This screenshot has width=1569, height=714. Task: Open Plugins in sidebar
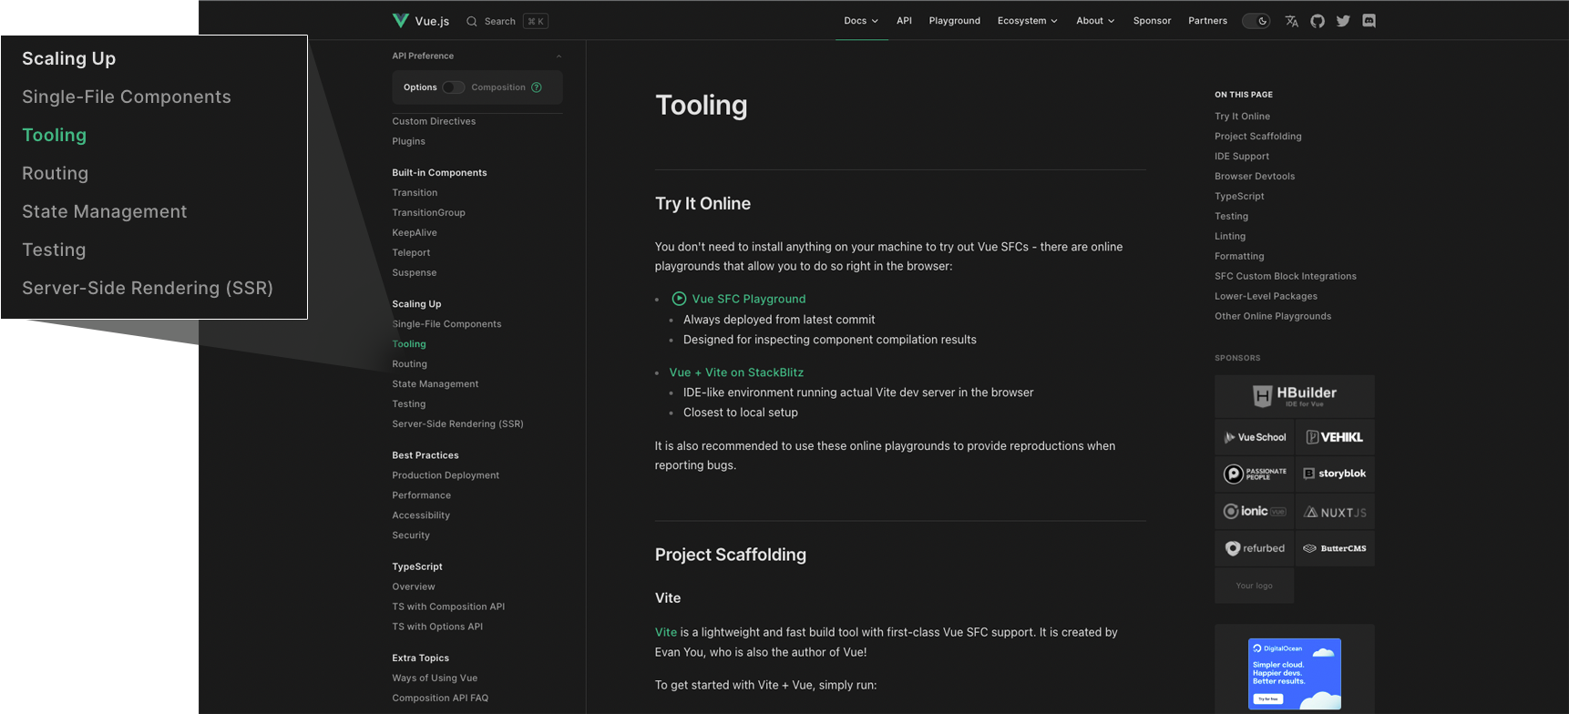coord(408,142)
